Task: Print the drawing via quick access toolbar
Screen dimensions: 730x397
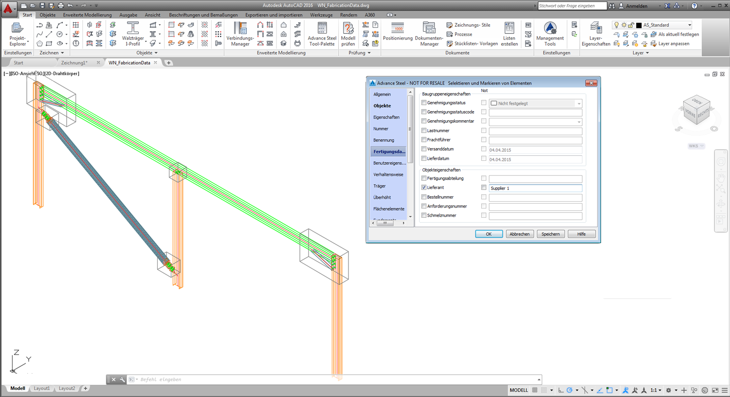Action: click(61, 6)
